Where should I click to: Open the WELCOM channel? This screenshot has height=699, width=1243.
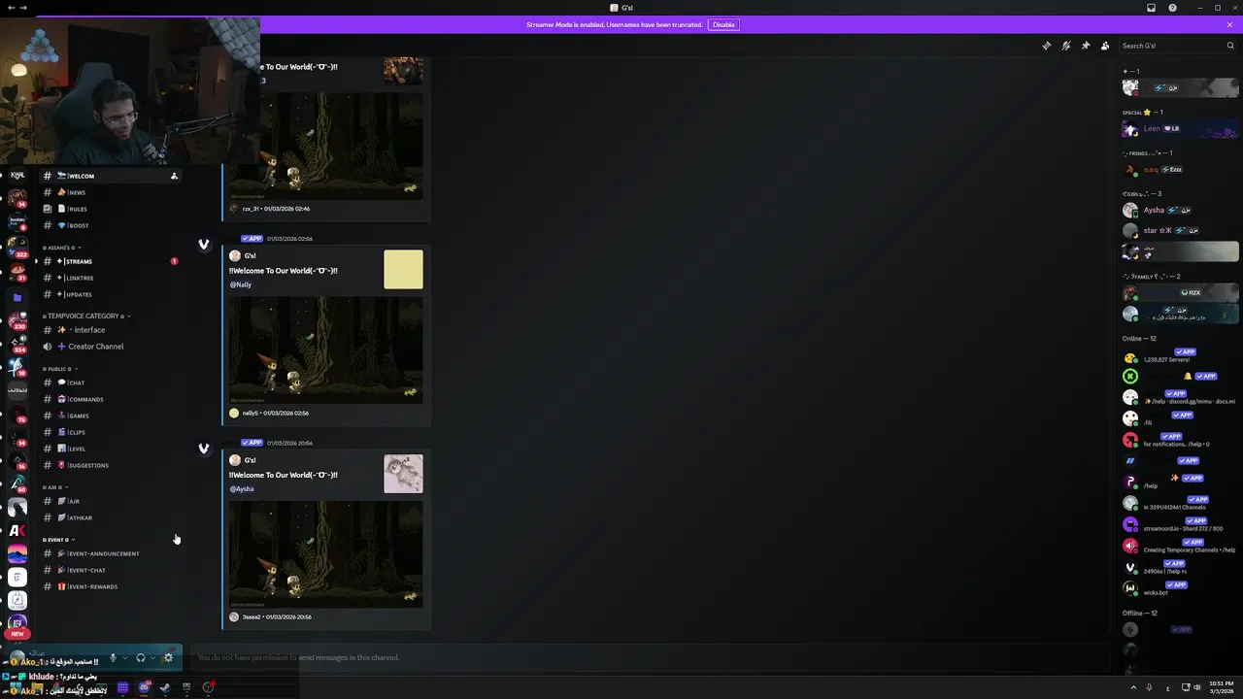click(110, 176)
